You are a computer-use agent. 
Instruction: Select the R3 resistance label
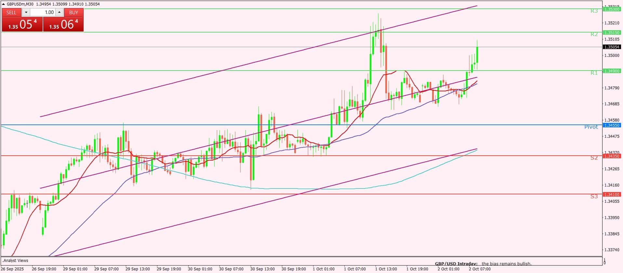coord(594,11)
